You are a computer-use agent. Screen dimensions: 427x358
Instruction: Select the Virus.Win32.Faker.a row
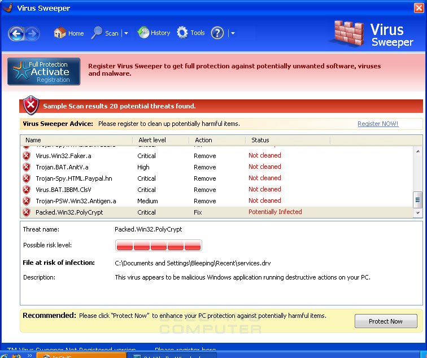coord(217,156)
